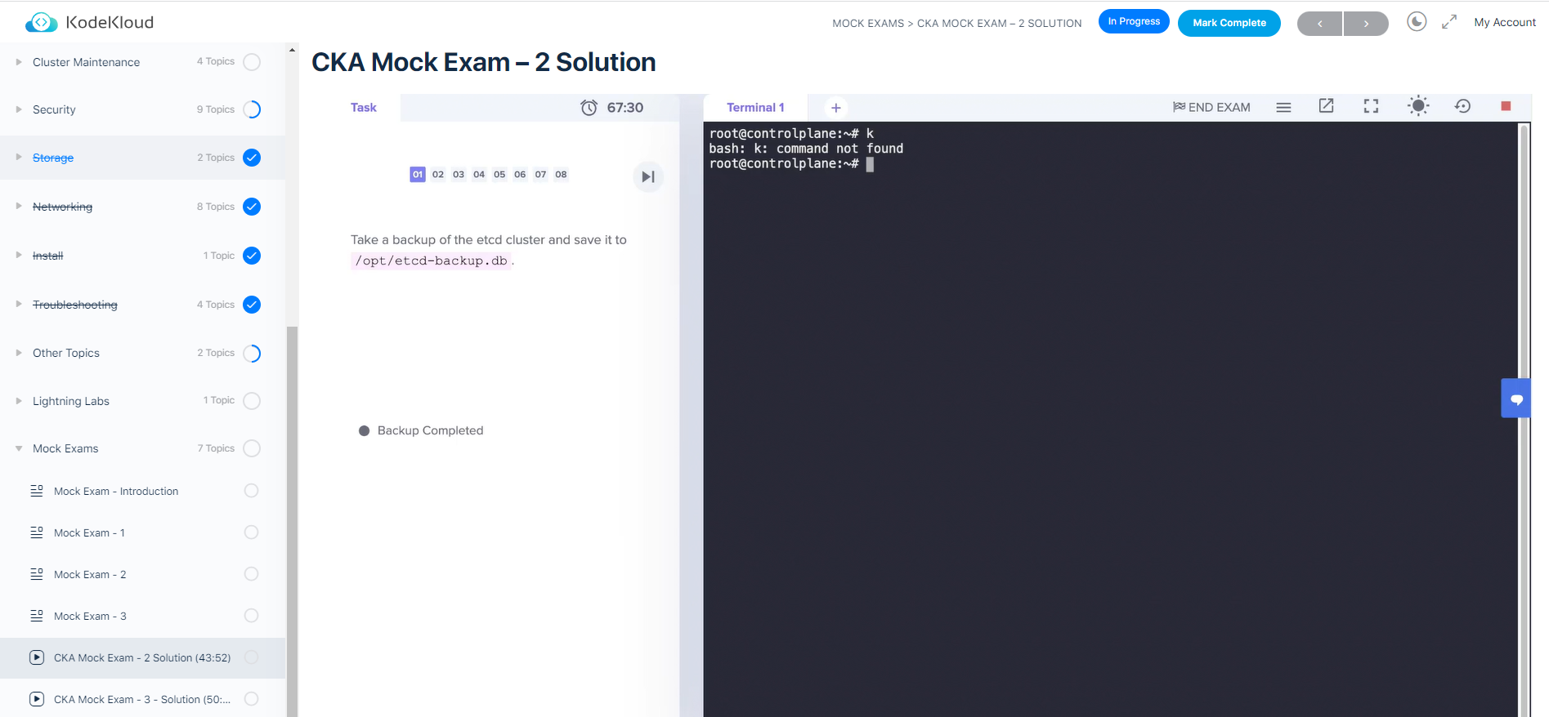
Task: Click sidebar scrollbar up arrow
Action: 292,50
